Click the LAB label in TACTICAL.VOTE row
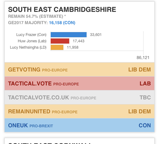 [x=145, y=83]
